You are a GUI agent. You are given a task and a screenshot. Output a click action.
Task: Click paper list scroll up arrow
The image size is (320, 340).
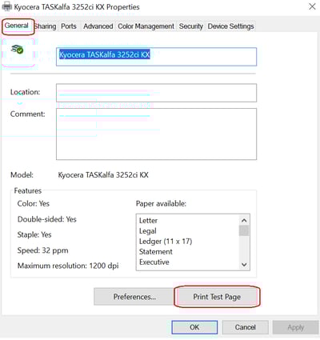tap(244, 220)
